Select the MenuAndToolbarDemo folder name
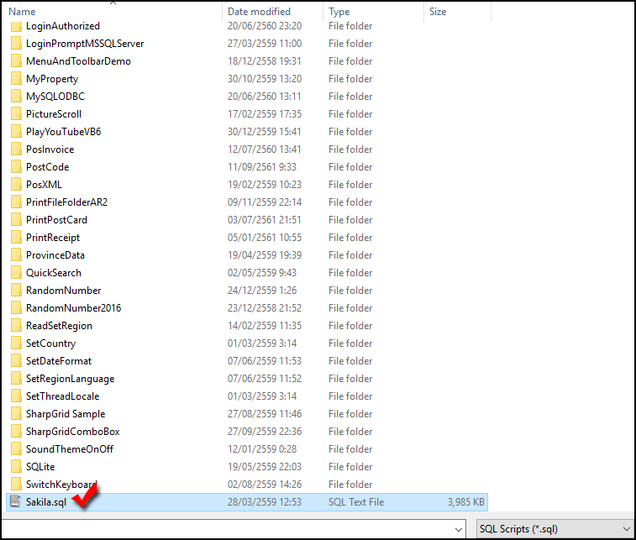The width and height of the screenshot is (636, 540). 78,61
